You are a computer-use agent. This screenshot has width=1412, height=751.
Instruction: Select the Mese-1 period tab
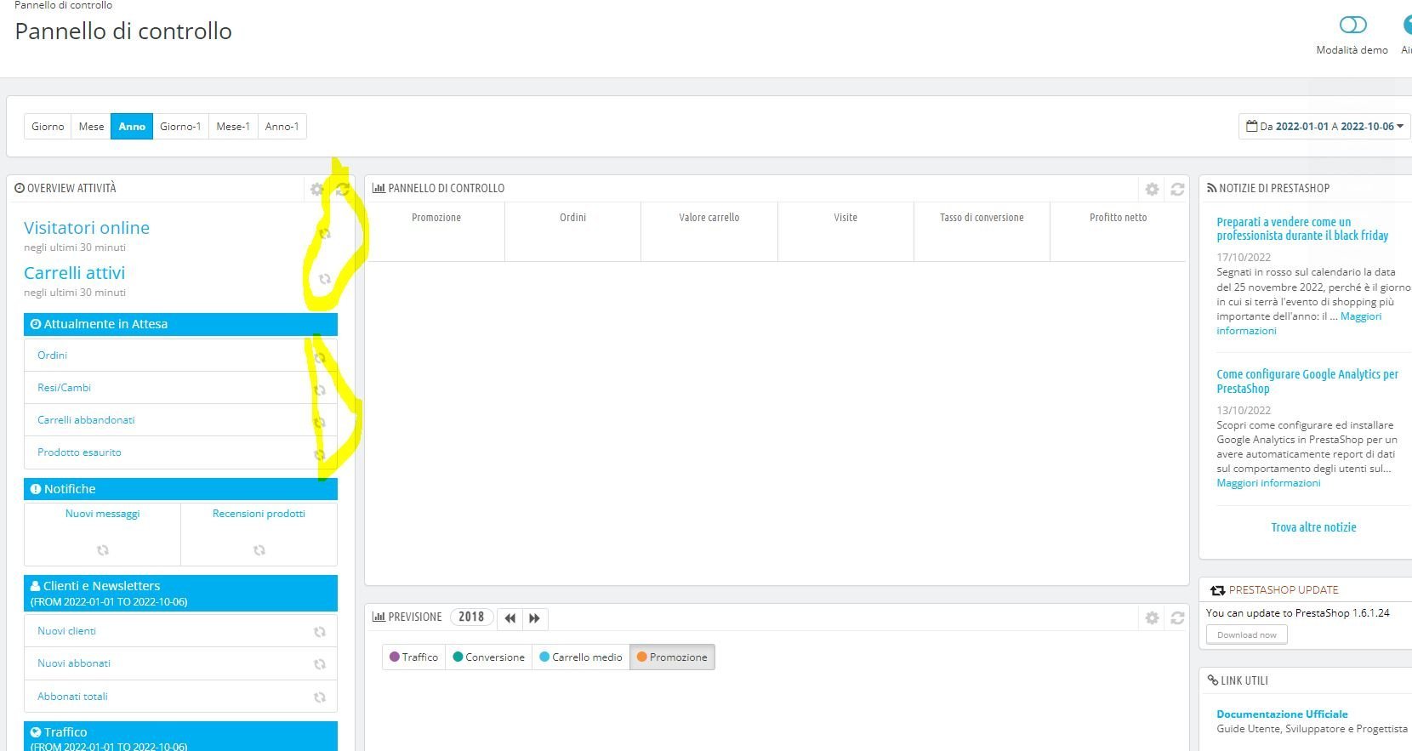pos(233,126)
